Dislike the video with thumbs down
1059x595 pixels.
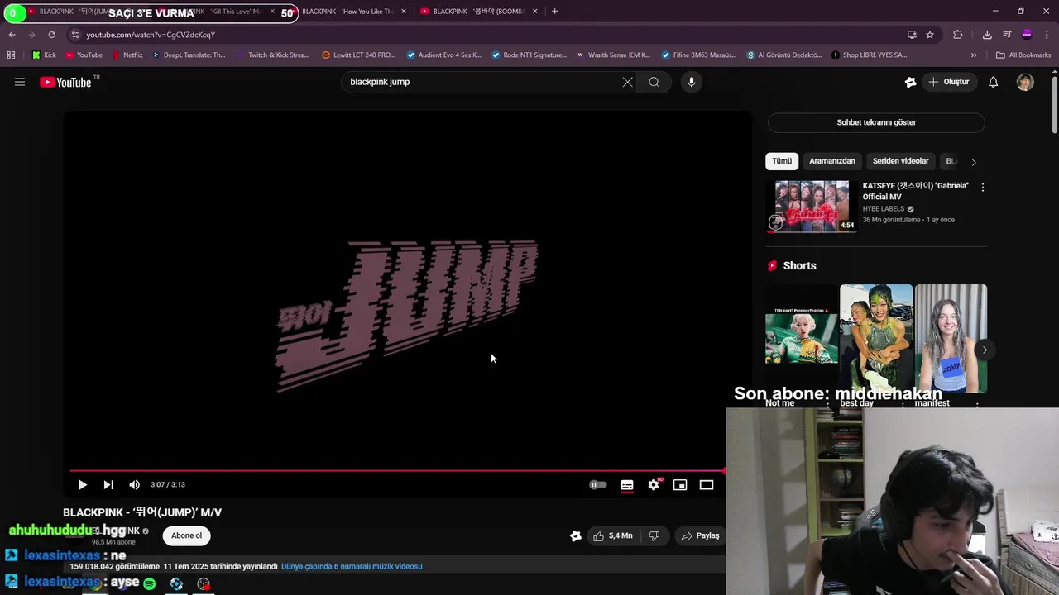pos(654,535)
